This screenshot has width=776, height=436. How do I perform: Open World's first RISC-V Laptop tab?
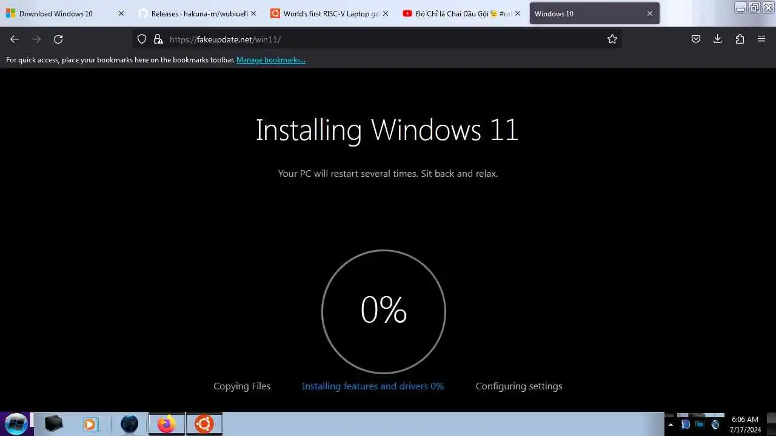(330, 13)
